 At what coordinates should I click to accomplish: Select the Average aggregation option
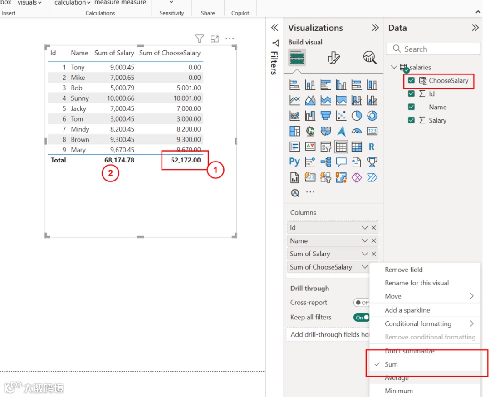397,377
